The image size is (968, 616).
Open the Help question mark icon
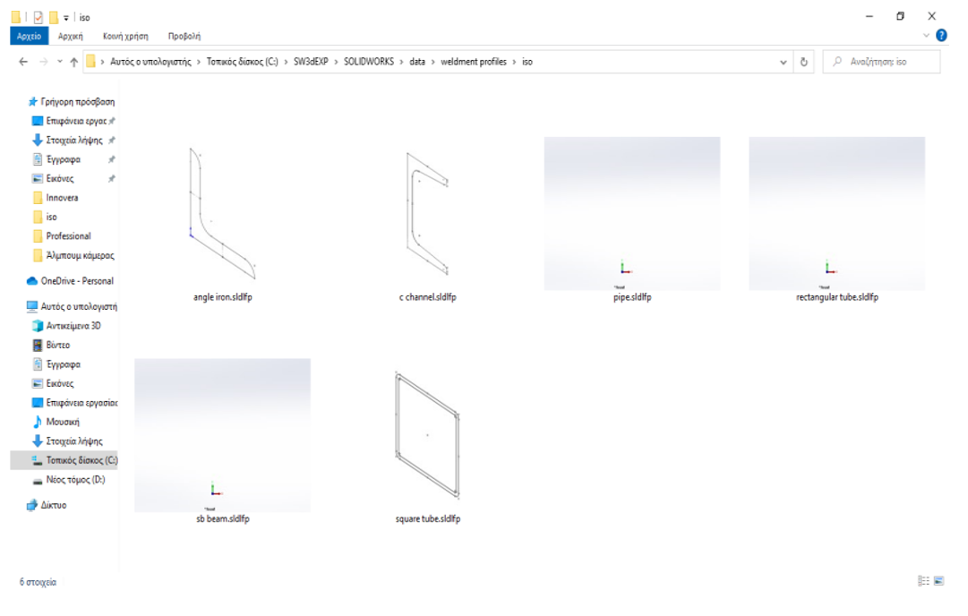[x=941, y=36]
